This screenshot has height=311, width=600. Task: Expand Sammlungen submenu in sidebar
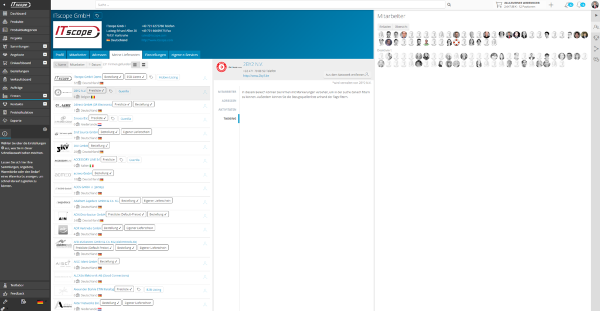pos(45,46)
